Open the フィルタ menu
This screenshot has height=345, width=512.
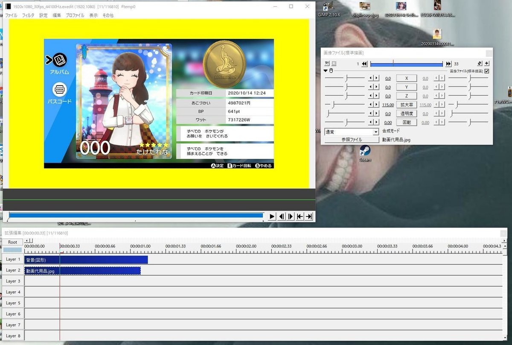click(28, 15)
